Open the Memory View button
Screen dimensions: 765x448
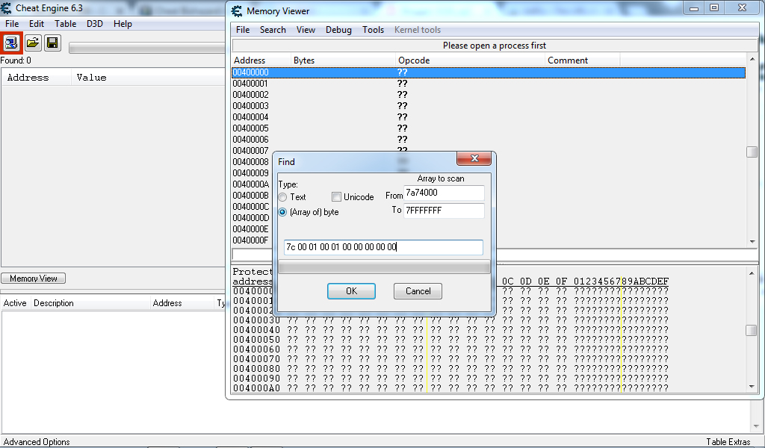[x=33, y=279]
